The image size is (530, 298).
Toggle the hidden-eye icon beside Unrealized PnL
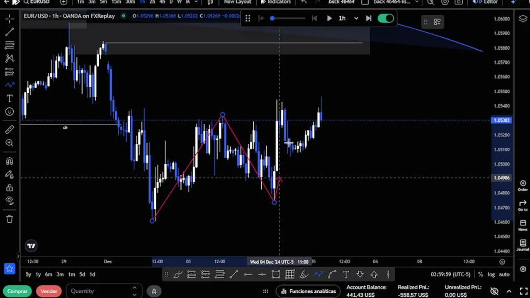click(494, 291)
